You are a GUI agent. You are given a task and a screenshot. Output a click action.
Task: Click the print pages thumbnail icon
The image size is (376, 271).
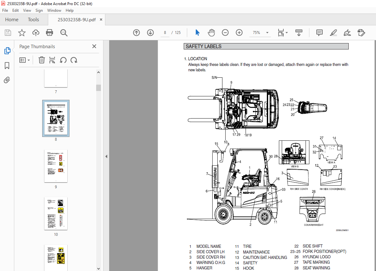(52, 60)
